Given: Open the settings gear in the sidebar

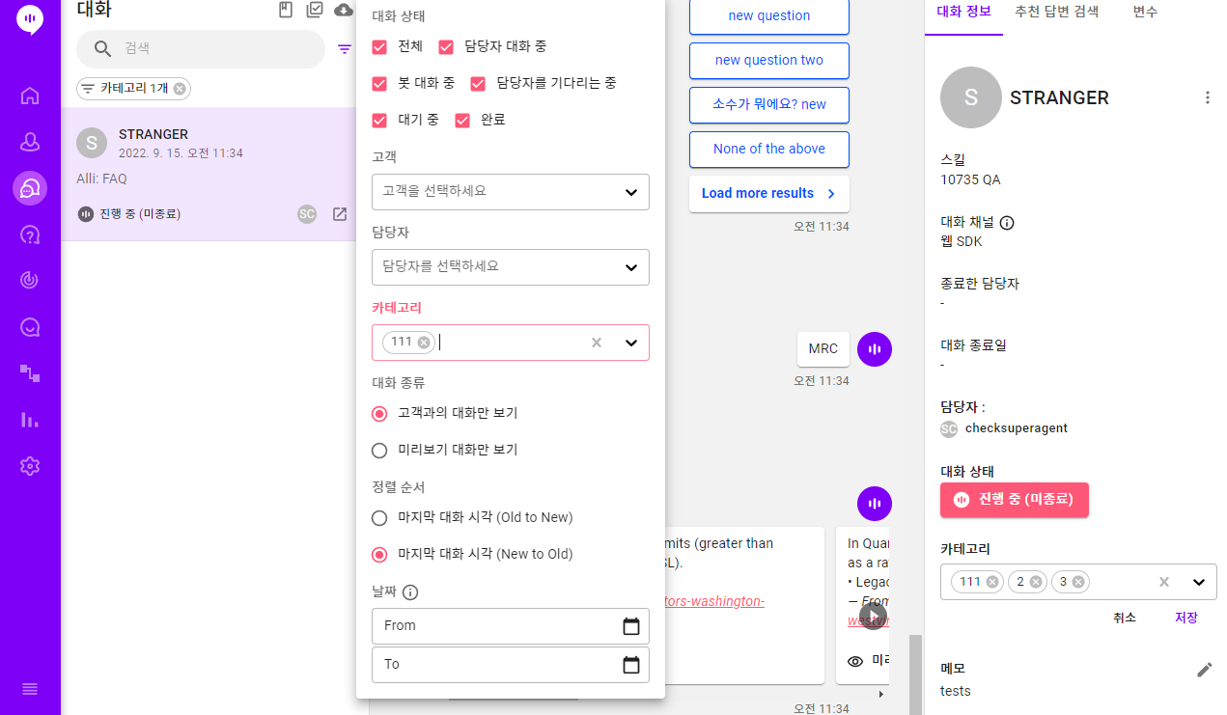Looking at the screenshot, I should tap(30, 466).
